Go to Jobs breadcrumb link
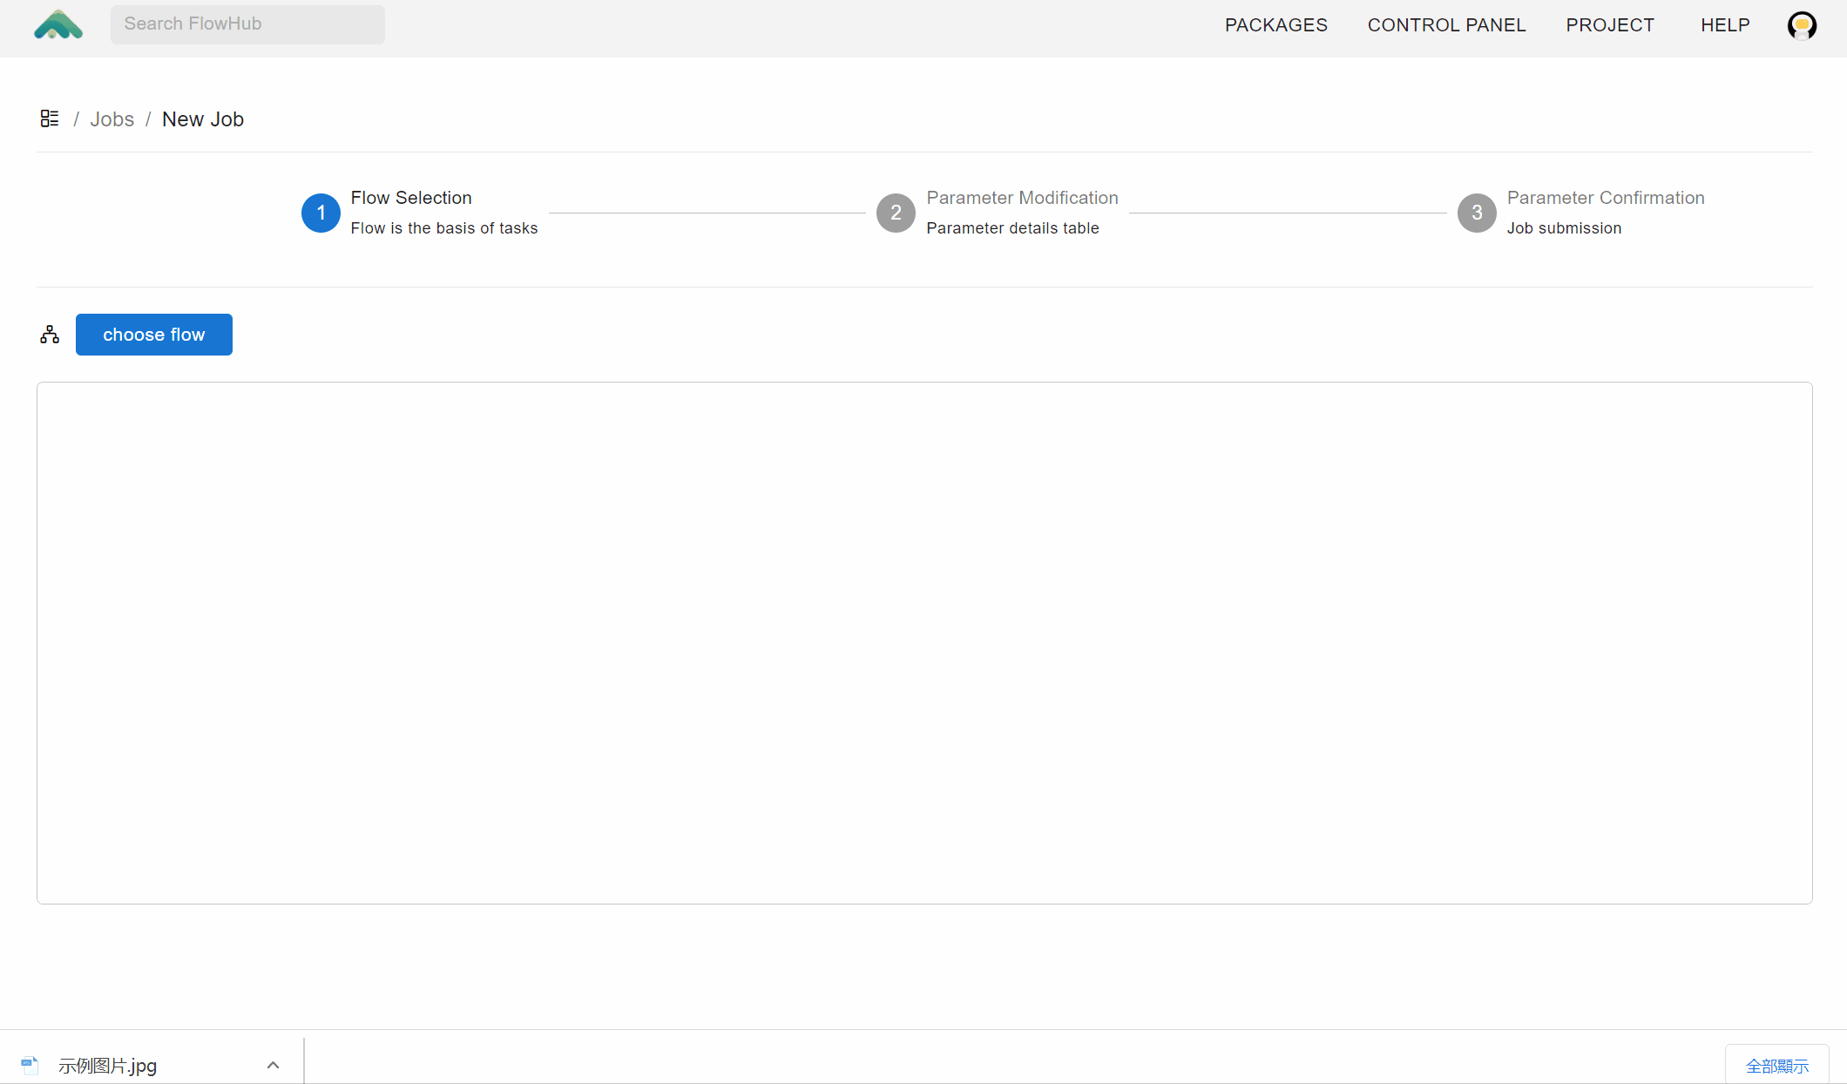Viewport: 1847px width, 1084px height. pos(112,119)
